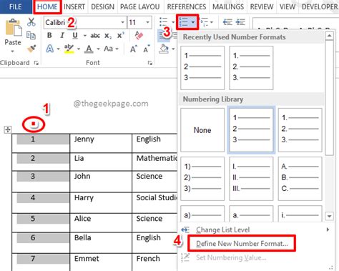The width and height of the screenshot is (339, 271).
Task: Open the Calibri font name dropdown
Action: (122, 22)
